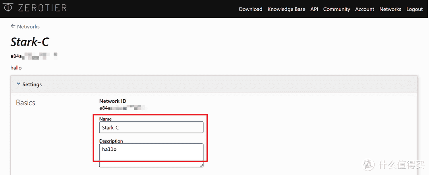Click the Basics section heading

click(25, 103)
